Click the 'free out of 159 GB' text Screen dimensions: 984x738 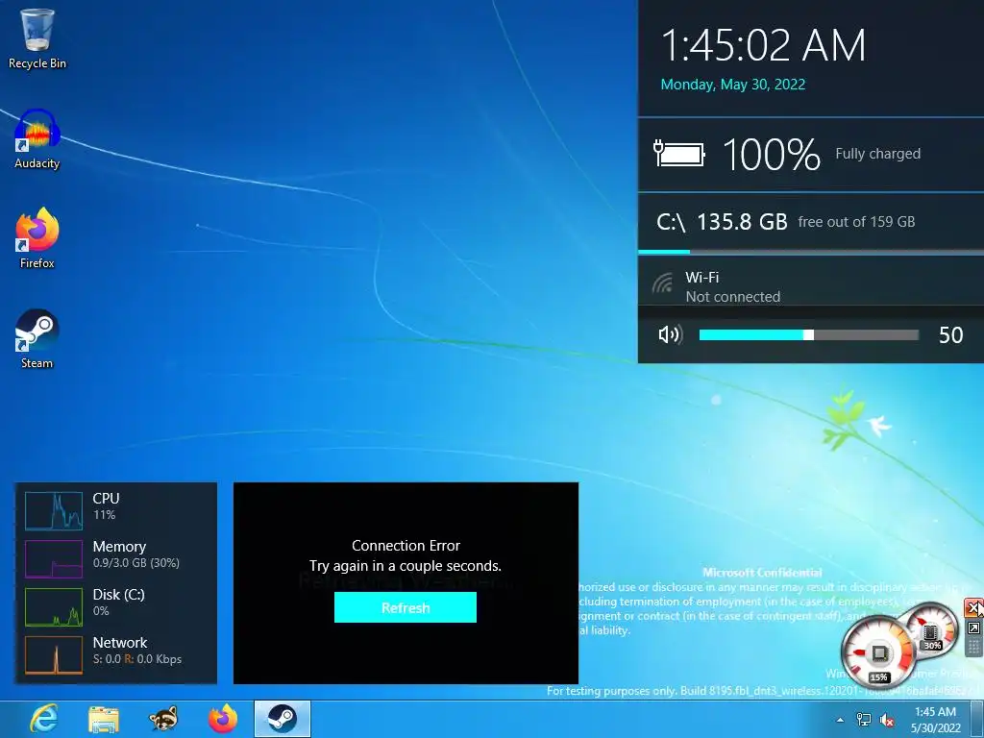point(856,222)
